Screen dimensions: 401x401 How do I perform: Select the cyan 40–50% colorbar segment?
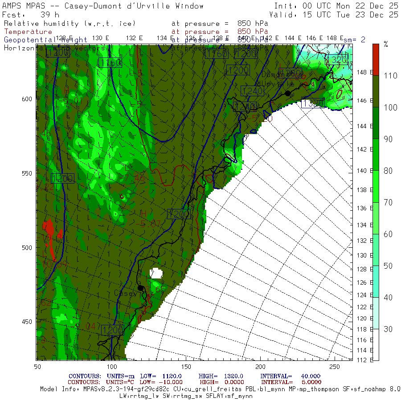376,282
